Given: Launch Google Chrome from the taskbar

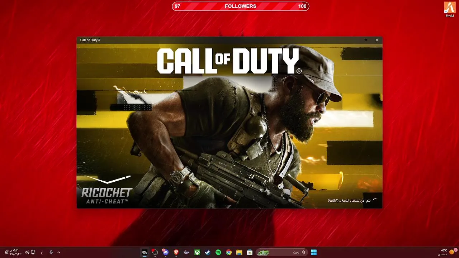Looking at the screenshot, I should [x=229, y=252].
